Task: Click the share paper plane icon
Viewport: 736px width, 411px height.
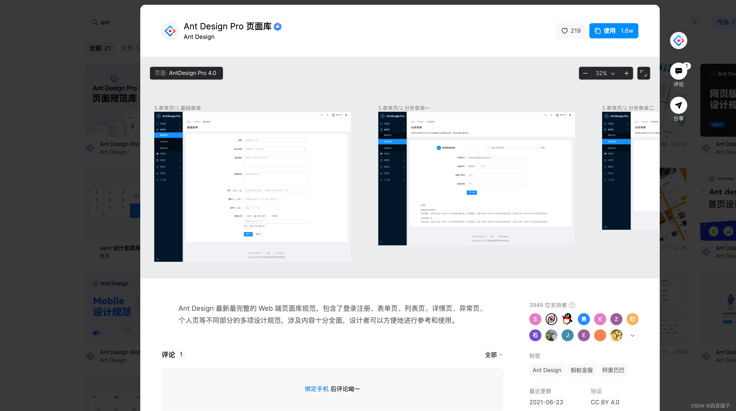Action: pos(678,105)
